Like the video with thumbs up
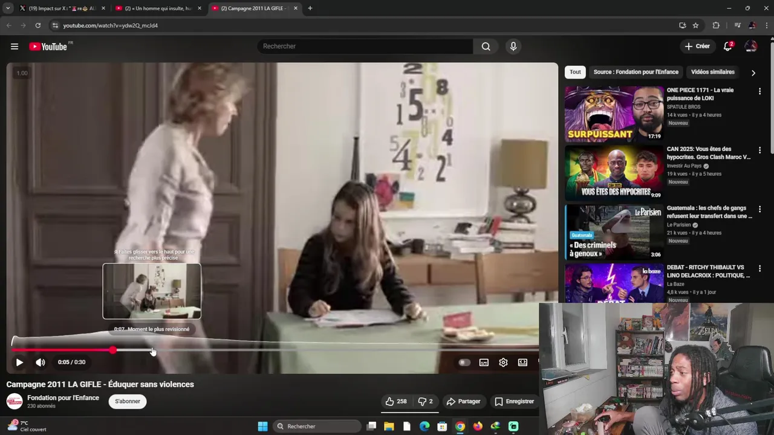This screenshot has height=435, width=774. tap(396, 401)
